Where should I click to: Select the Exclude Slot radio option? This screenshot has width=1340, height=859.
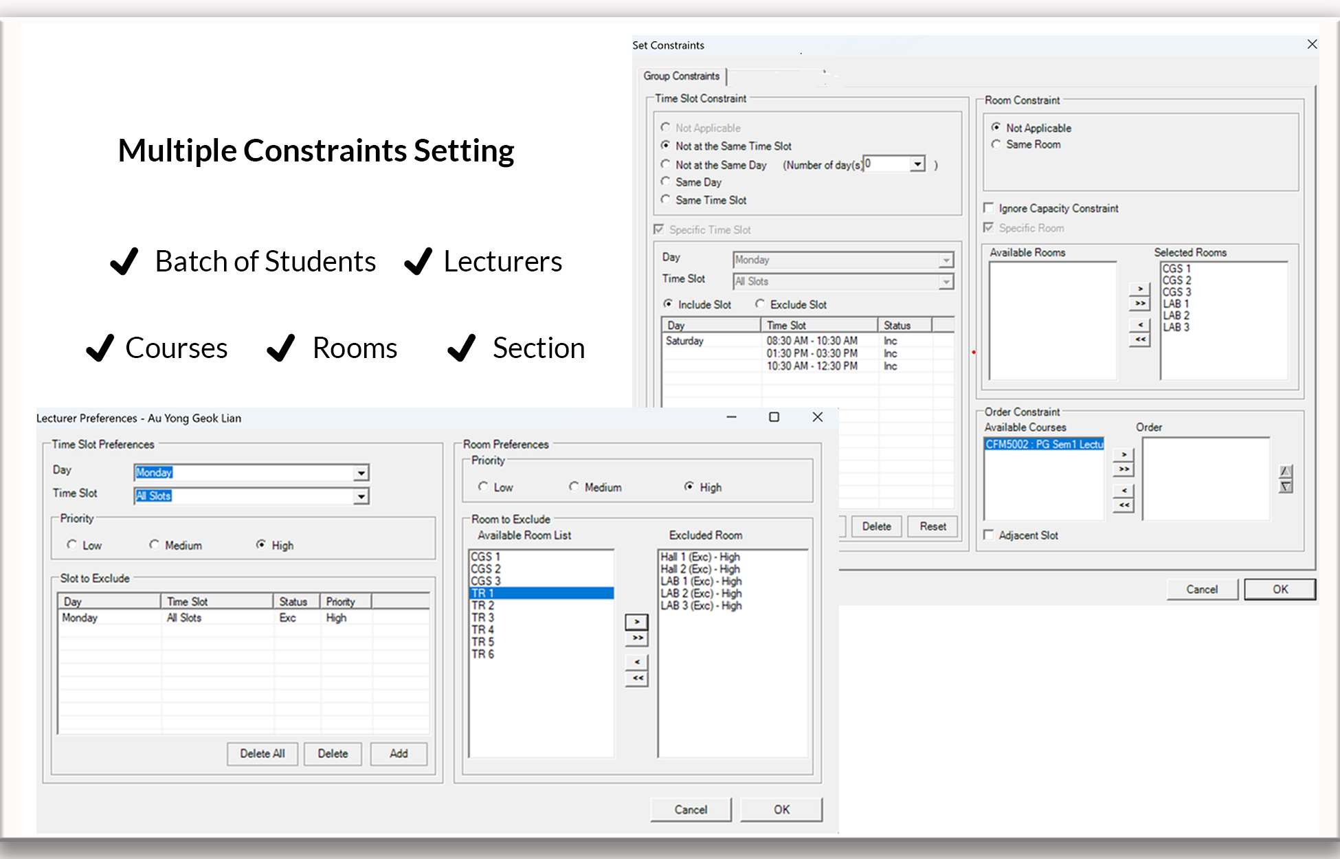760,304
